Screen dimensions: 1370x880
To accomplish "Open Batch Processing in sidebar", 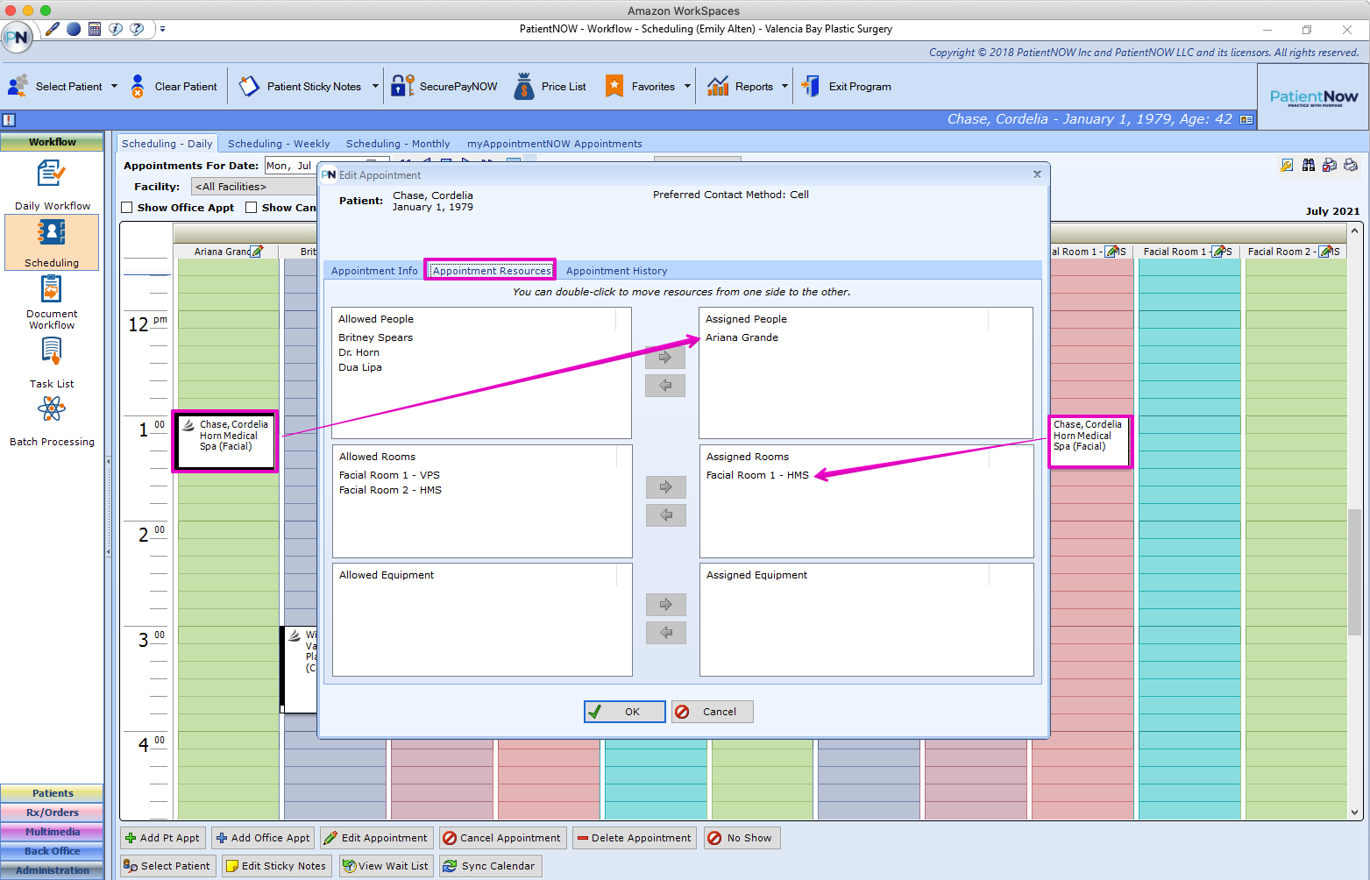I will click(x=52, y=421).
